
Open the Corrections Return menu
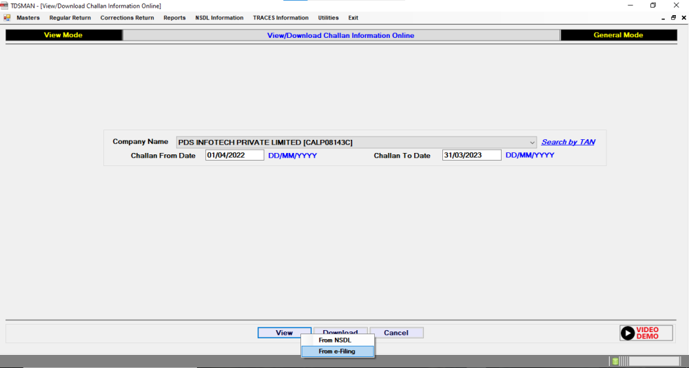click(x=127, y=18)
